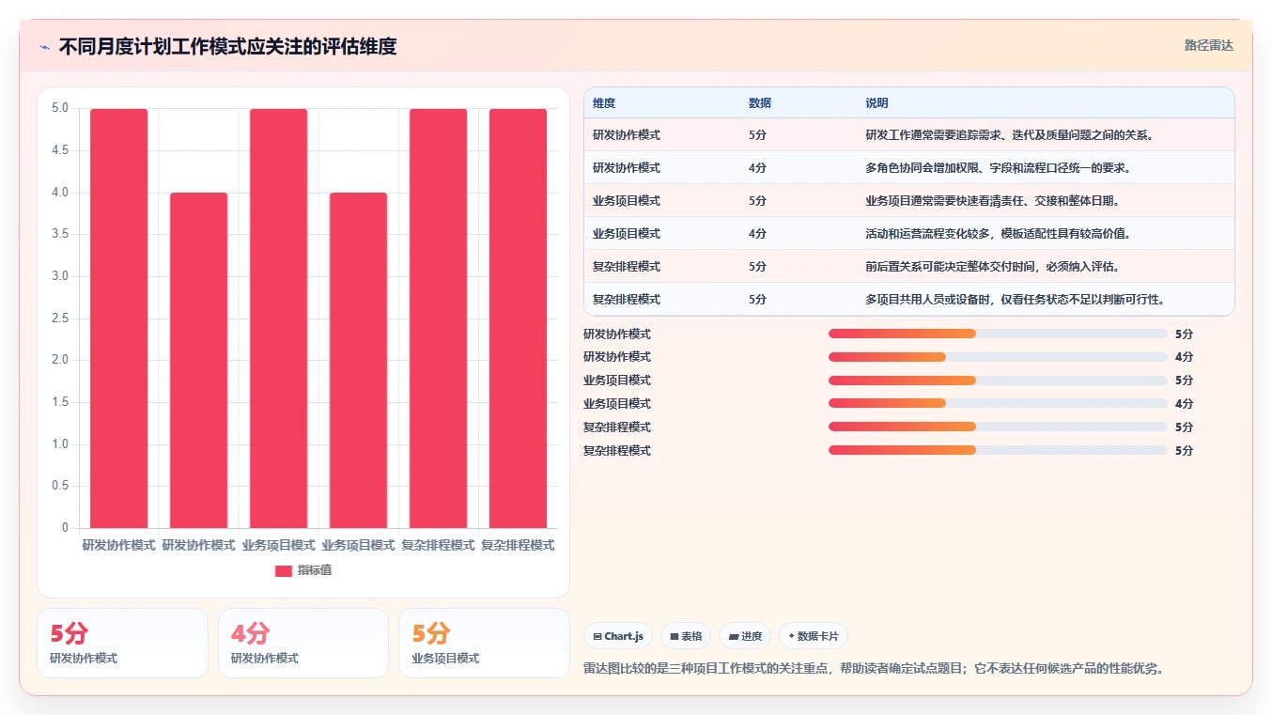Click the 1.5 y-axis label

pyautogui.click(x=59, y=402)
